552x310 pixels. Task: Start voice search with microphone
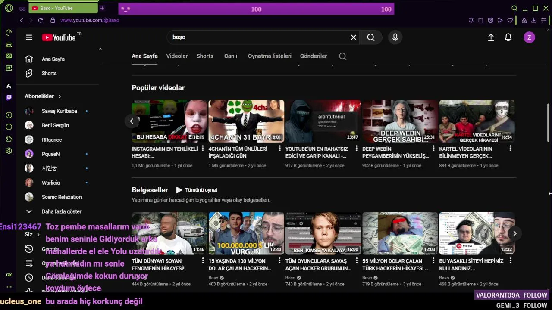pyautogui.click(x=395, y=37)
